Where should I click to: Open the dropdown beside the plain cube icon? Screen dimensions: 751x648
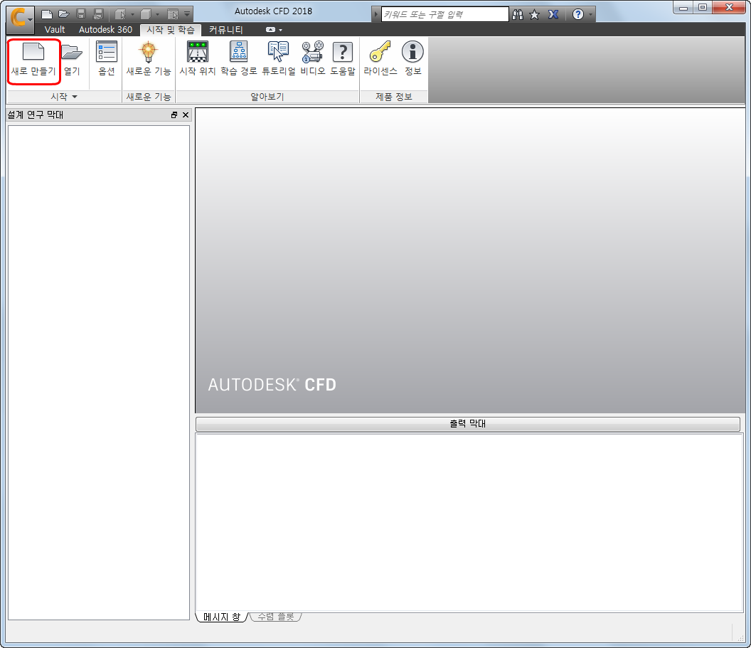(x=158, y=14)
